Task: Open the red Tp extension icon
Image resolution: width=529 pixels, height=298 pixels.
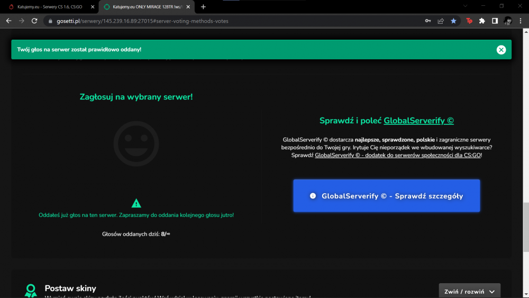Action: coord(469,21)
